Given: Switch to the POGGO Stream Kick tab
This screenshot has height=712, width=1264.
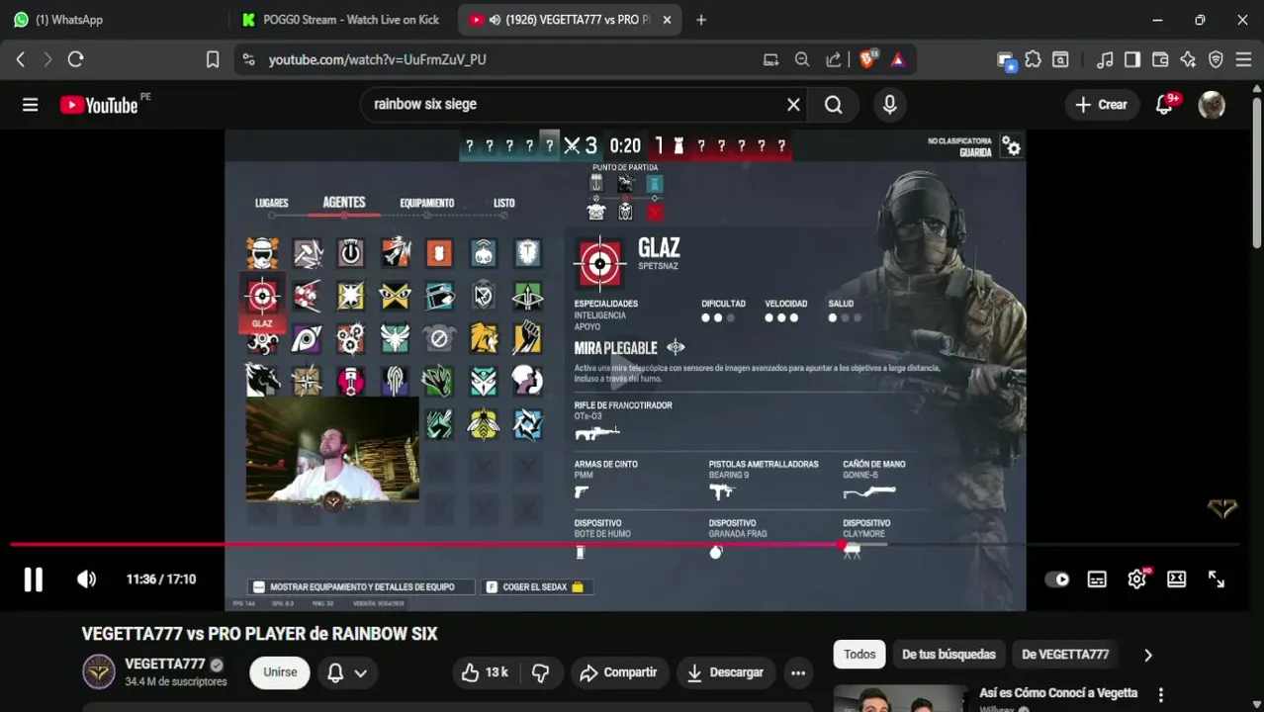Looking at the screenshot, I should pyautogui.click(x=342, y=20).
